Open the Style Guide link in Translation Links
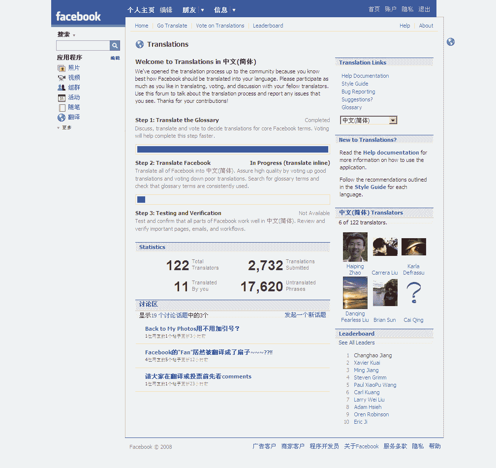The height and width of the screenshot is (468, 496). pyautogui.click(x=355, y=84)
